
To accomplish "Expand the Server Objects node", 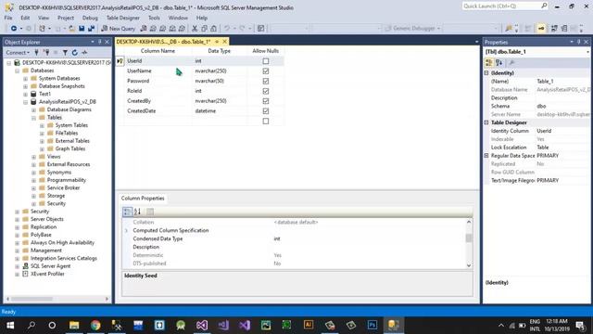I will (x=17, y=219).
